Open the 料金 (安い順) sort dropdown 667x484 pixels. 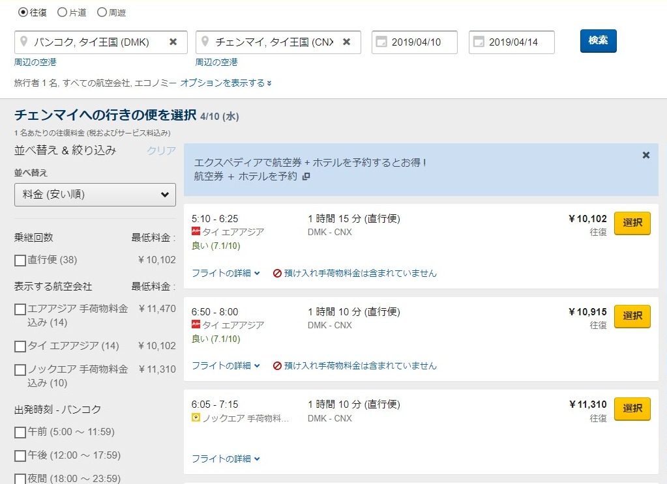click(x=95, y=195)
